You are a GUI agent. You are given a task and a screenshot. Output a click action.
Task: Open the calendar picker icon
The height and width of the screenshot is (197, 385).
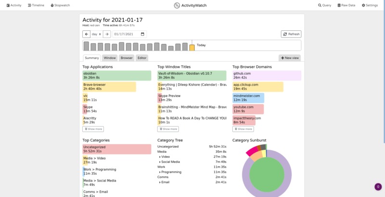point(142,34)
